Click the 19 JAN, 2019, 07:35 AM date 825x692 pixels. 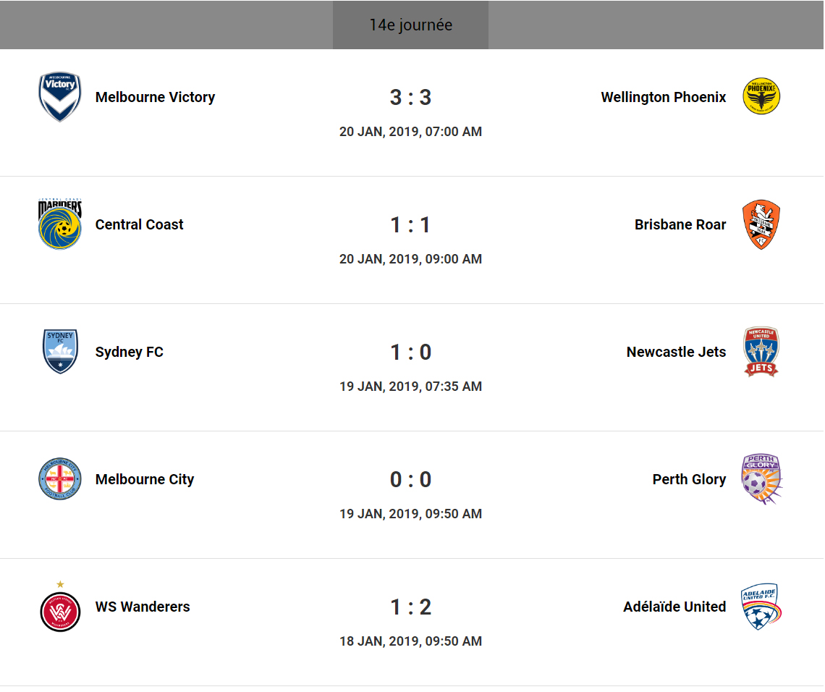click(410, 387)
